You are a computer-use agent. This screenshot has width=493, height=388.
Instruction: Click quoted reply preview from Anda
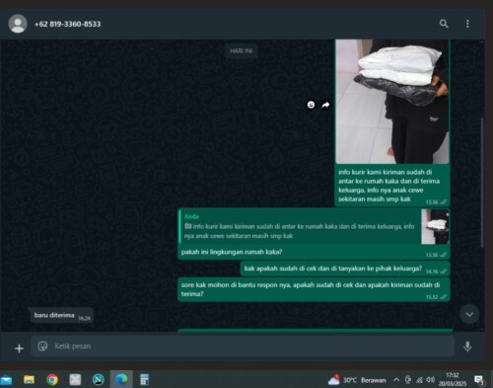pyautogui.click(x=300, y=226)
